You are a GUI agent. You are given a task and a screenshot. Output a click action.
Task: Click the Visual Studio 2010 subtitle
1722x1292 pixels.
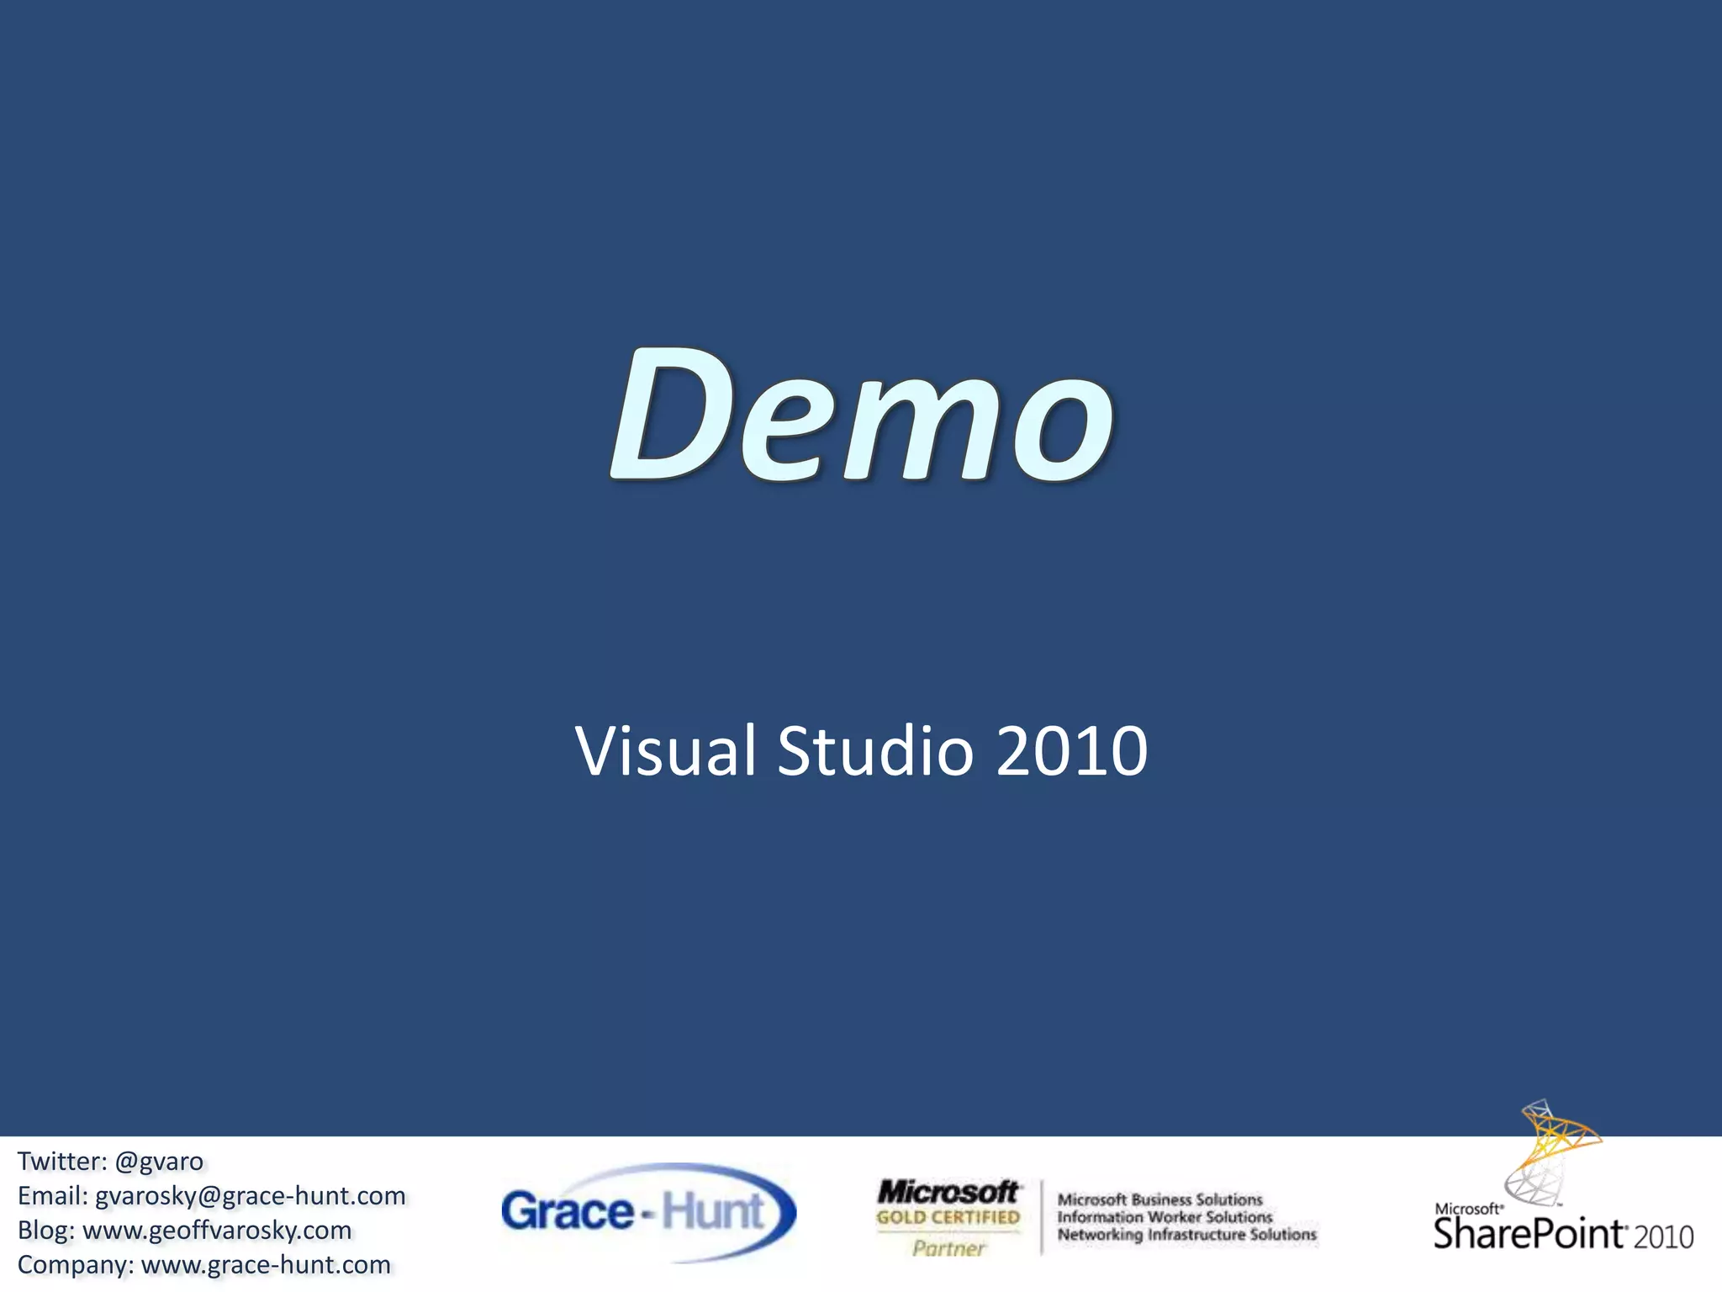click(x=861, y=750)
